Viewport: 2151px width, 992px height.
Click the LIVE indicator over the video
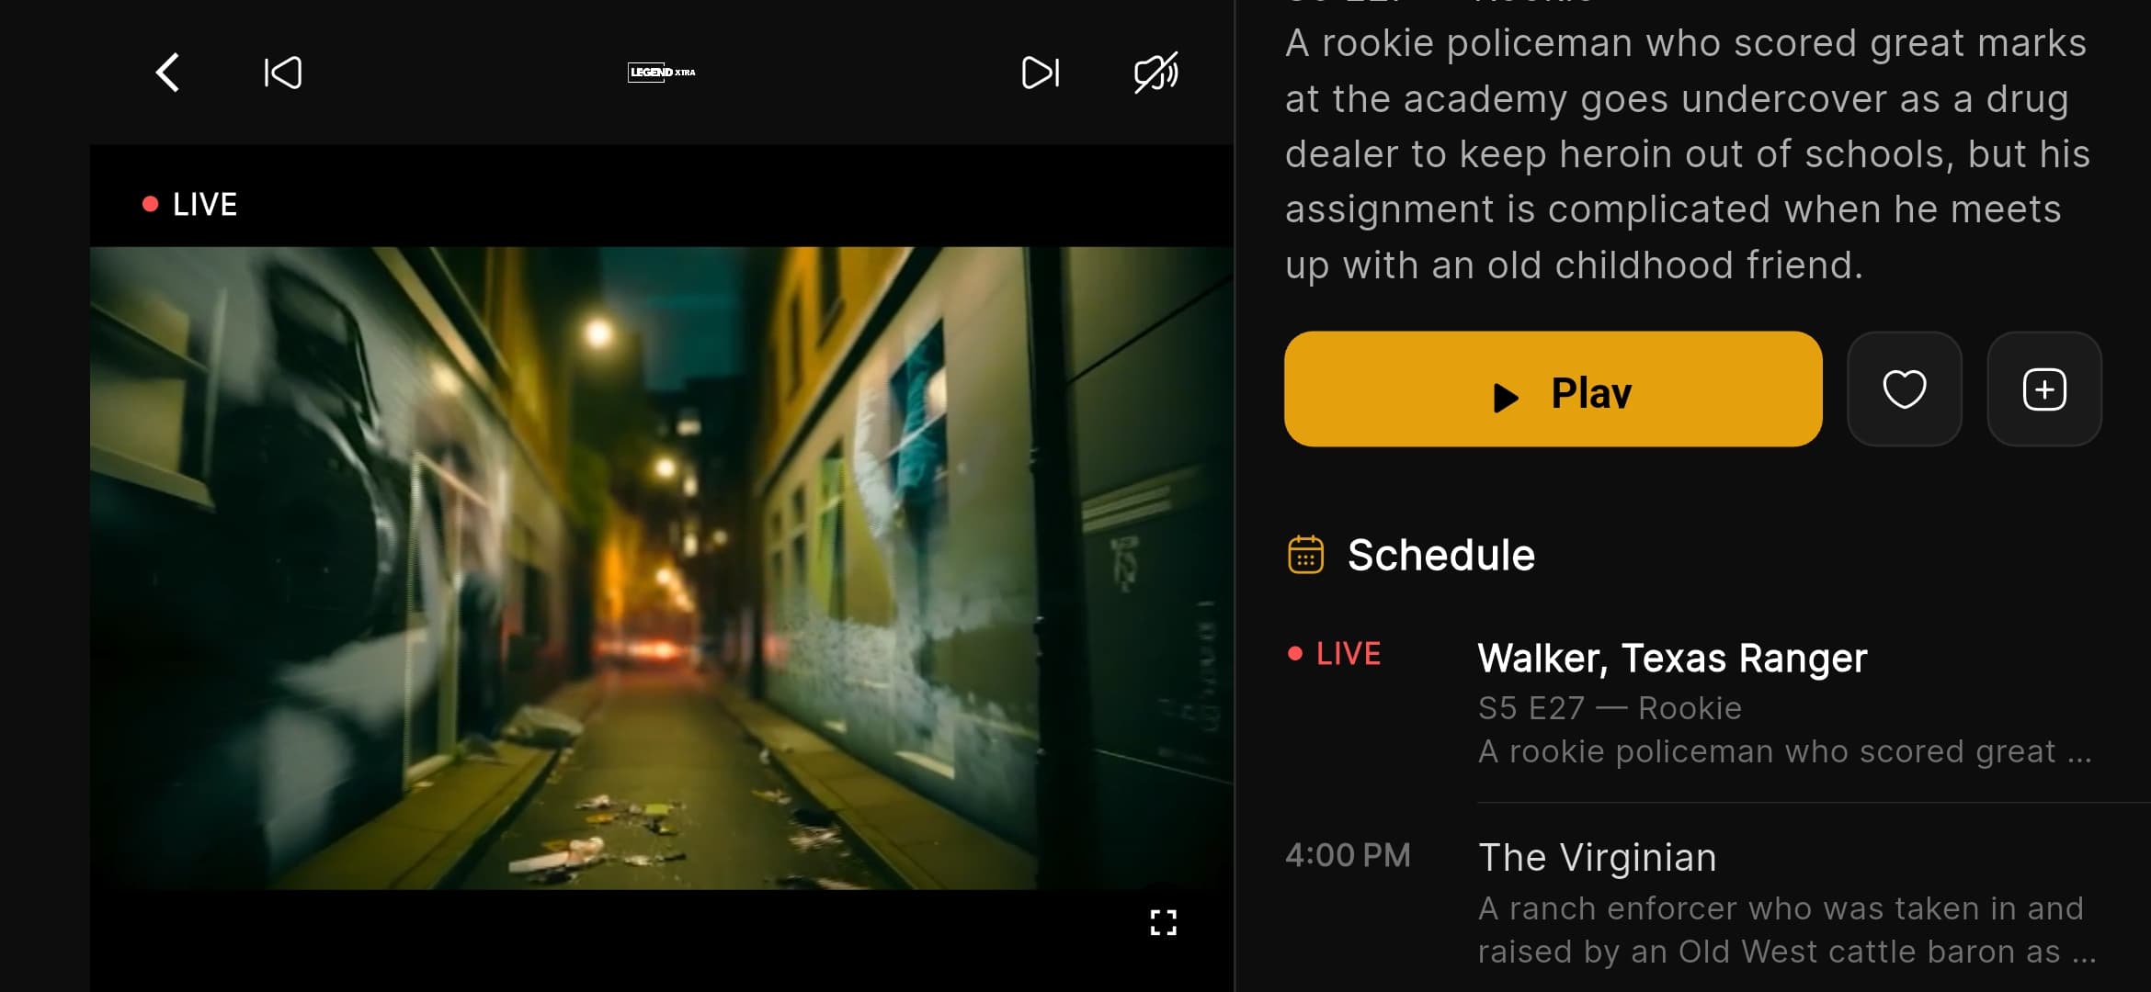pos(190,204)
